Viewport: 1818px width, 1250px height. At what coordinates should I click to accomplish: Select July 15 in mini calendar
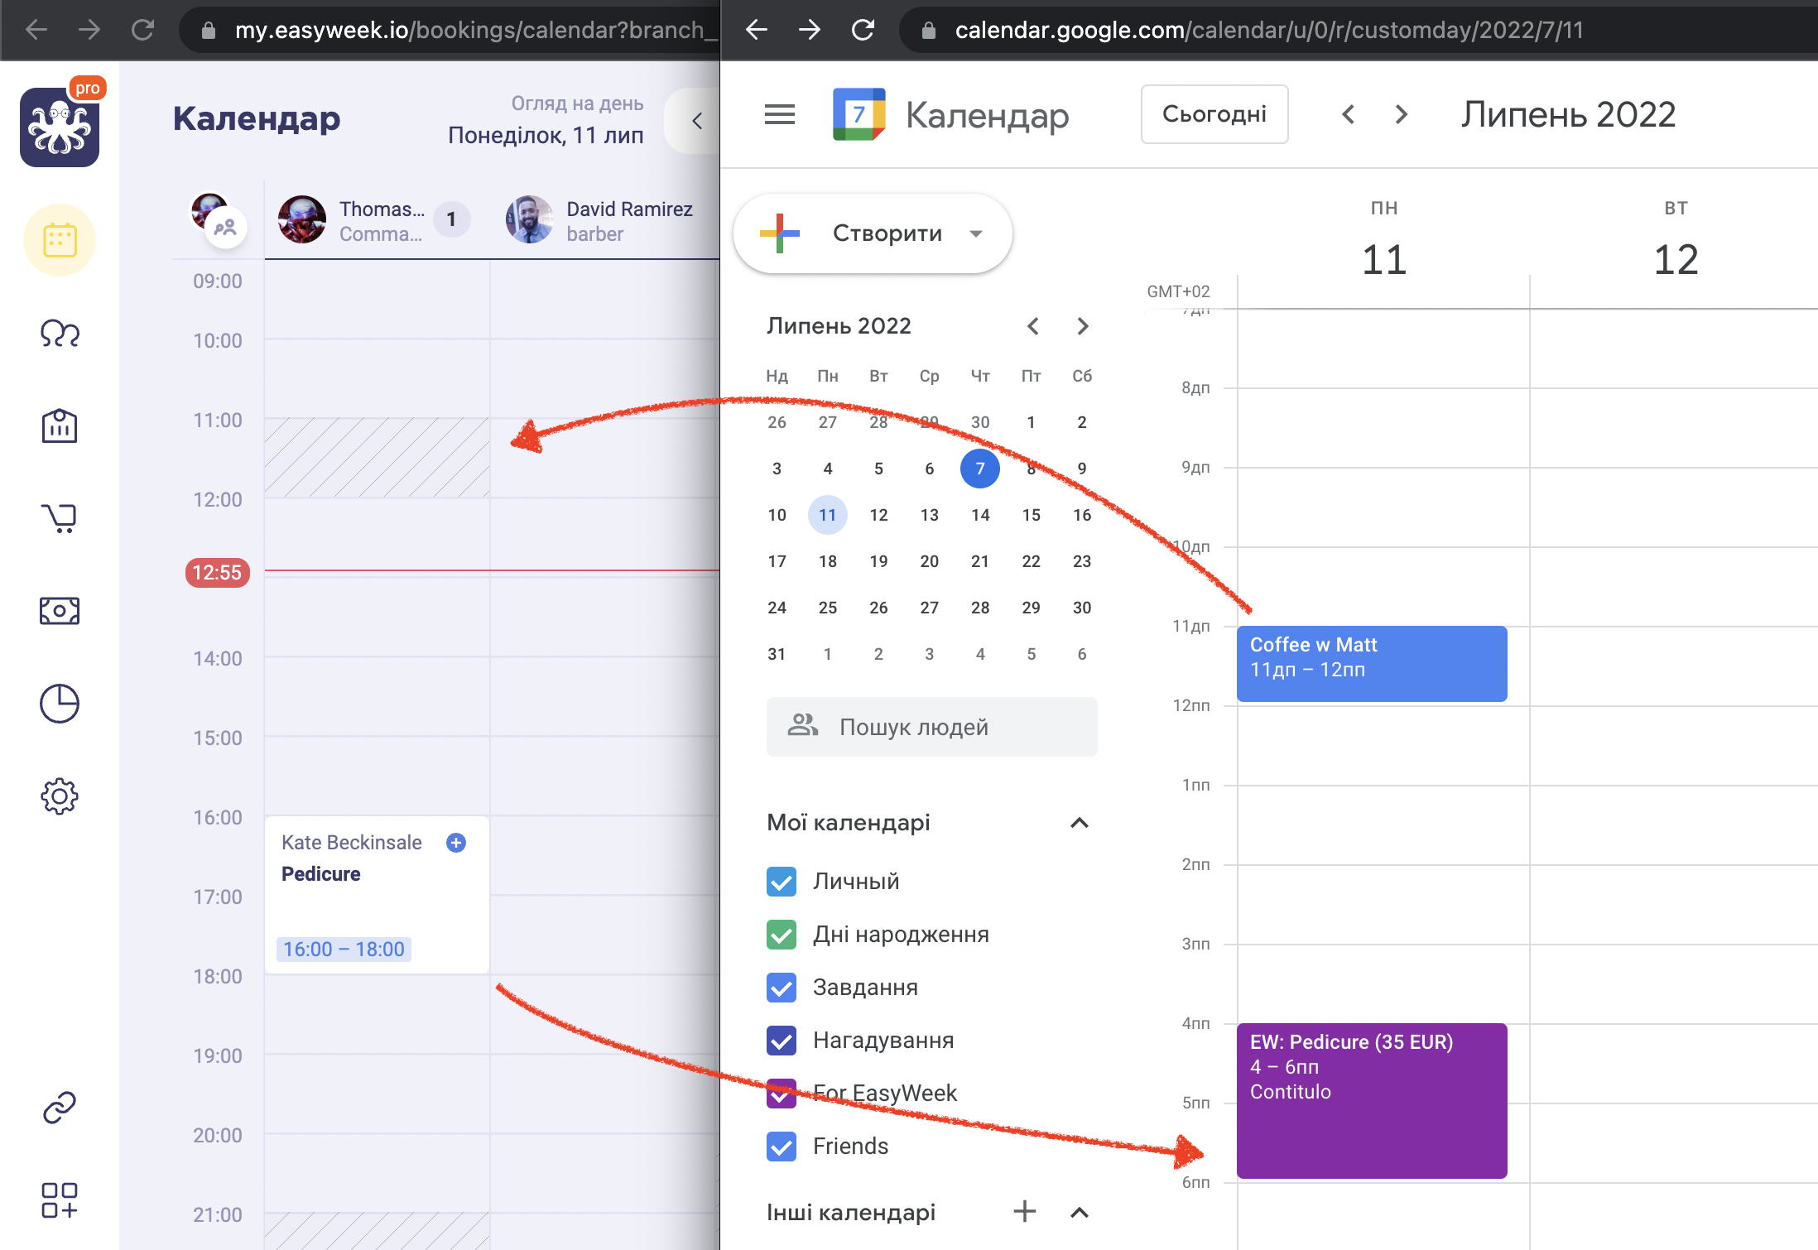pyautogui.click(x=1031, y=515)
